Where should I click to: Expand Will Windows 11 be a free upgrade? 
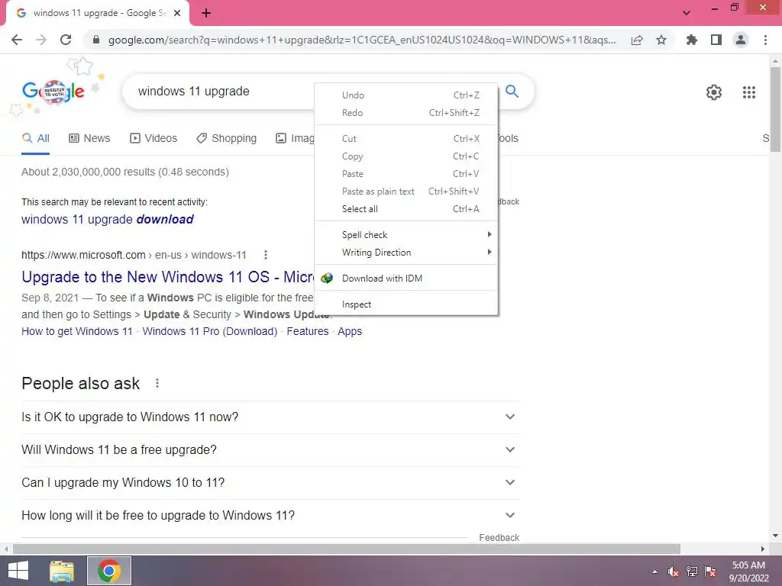click(x=270, y=450)
